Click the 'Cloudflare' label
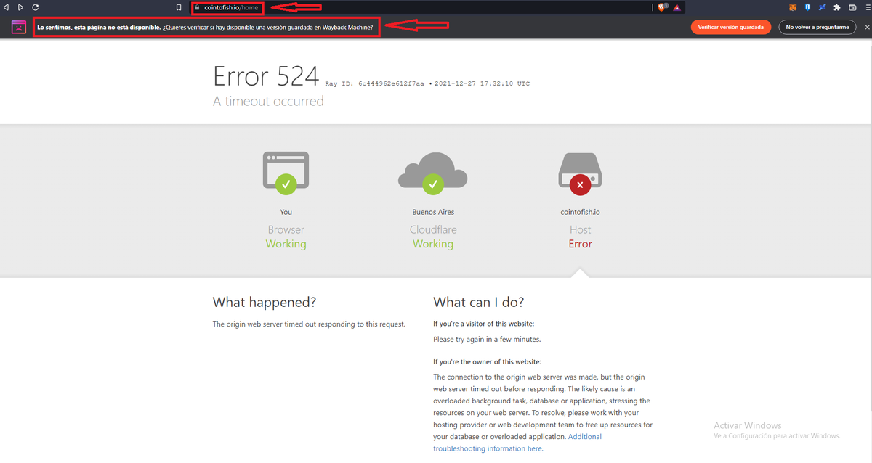 [433, 229]
